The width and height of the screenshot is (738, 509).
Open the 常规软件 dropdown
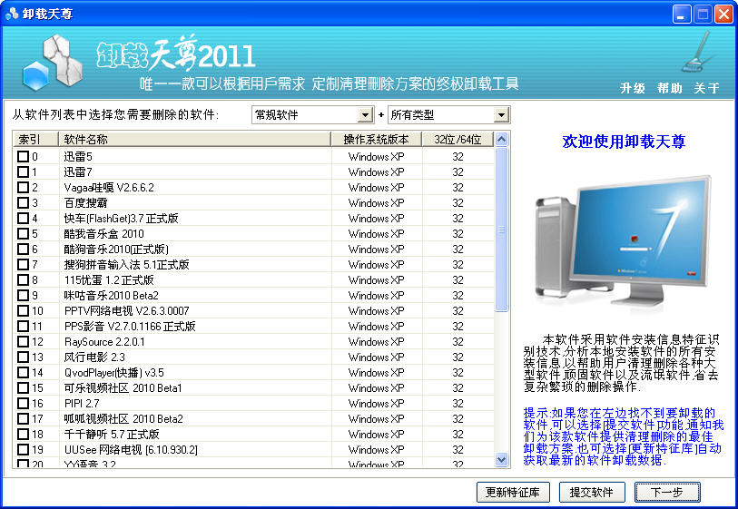pos(313,115)
